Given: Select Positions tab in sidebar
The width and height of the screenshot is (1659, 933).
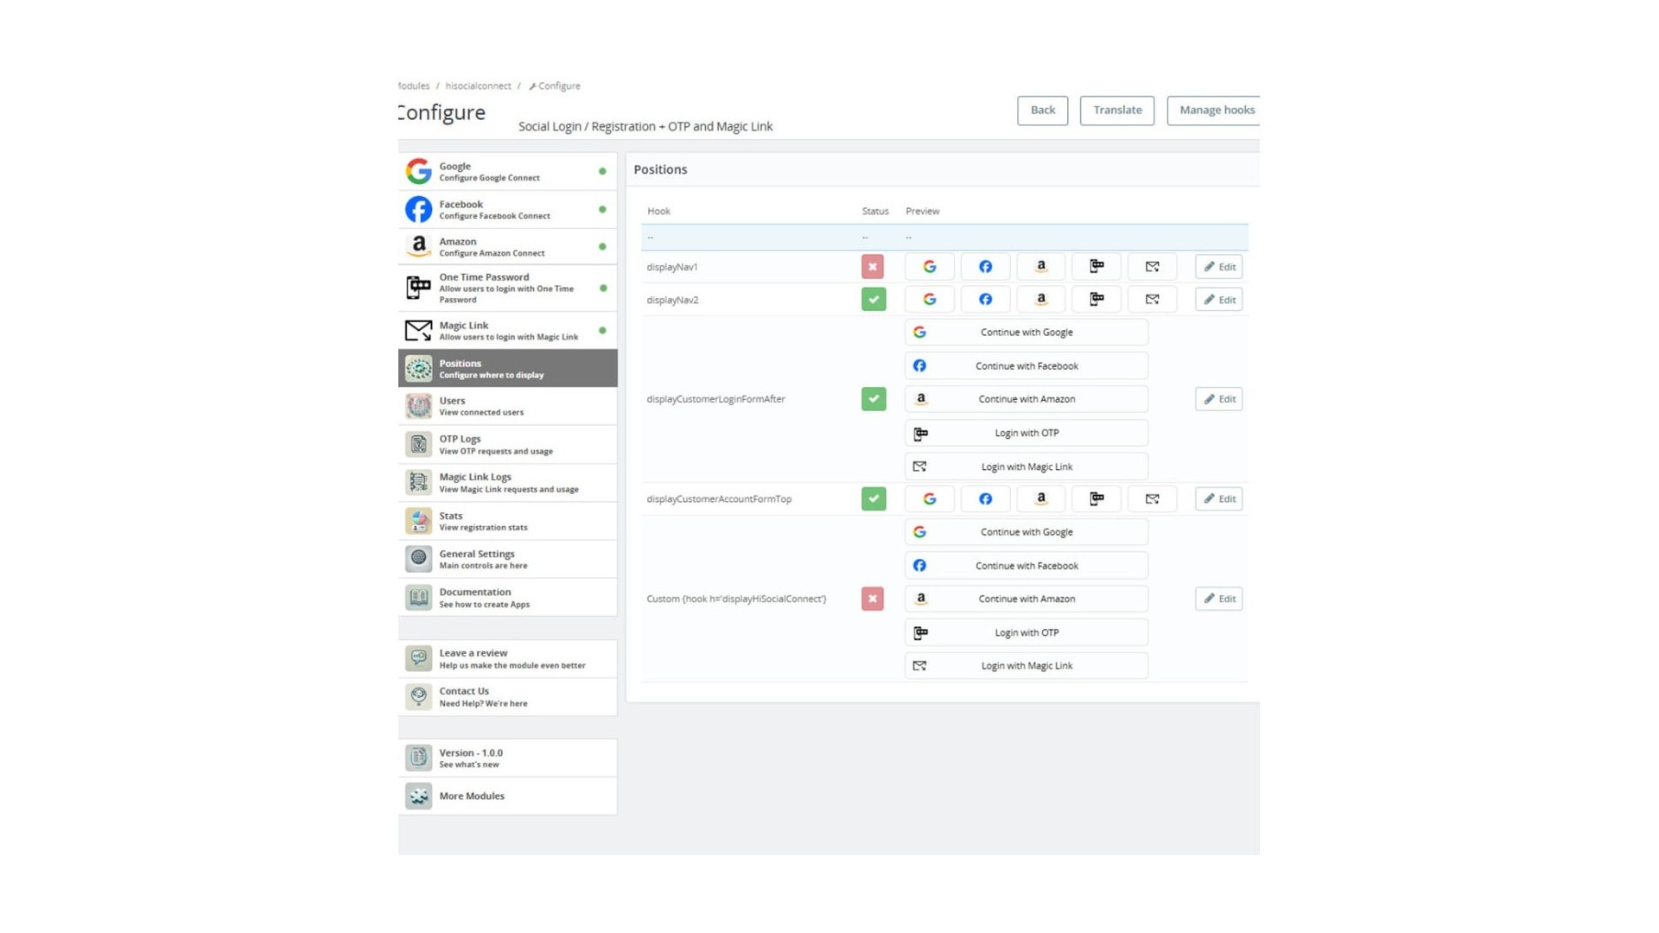Looking at the screenshot, I should (x=507, y=369).
